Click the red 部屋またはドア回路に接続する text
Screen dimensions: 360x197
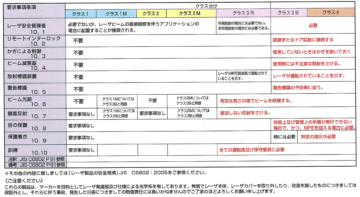(x=303, y=40)
